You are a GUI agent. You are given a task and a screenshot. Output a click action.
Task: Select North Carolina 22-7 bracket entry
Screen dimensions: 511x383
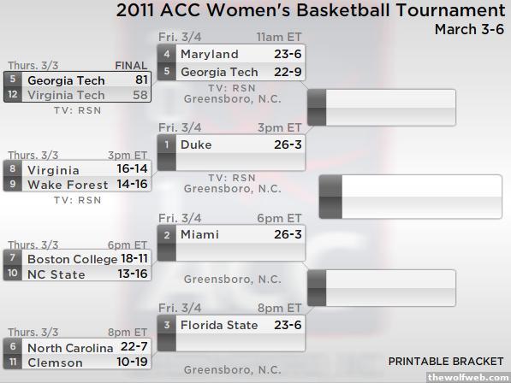78,347
